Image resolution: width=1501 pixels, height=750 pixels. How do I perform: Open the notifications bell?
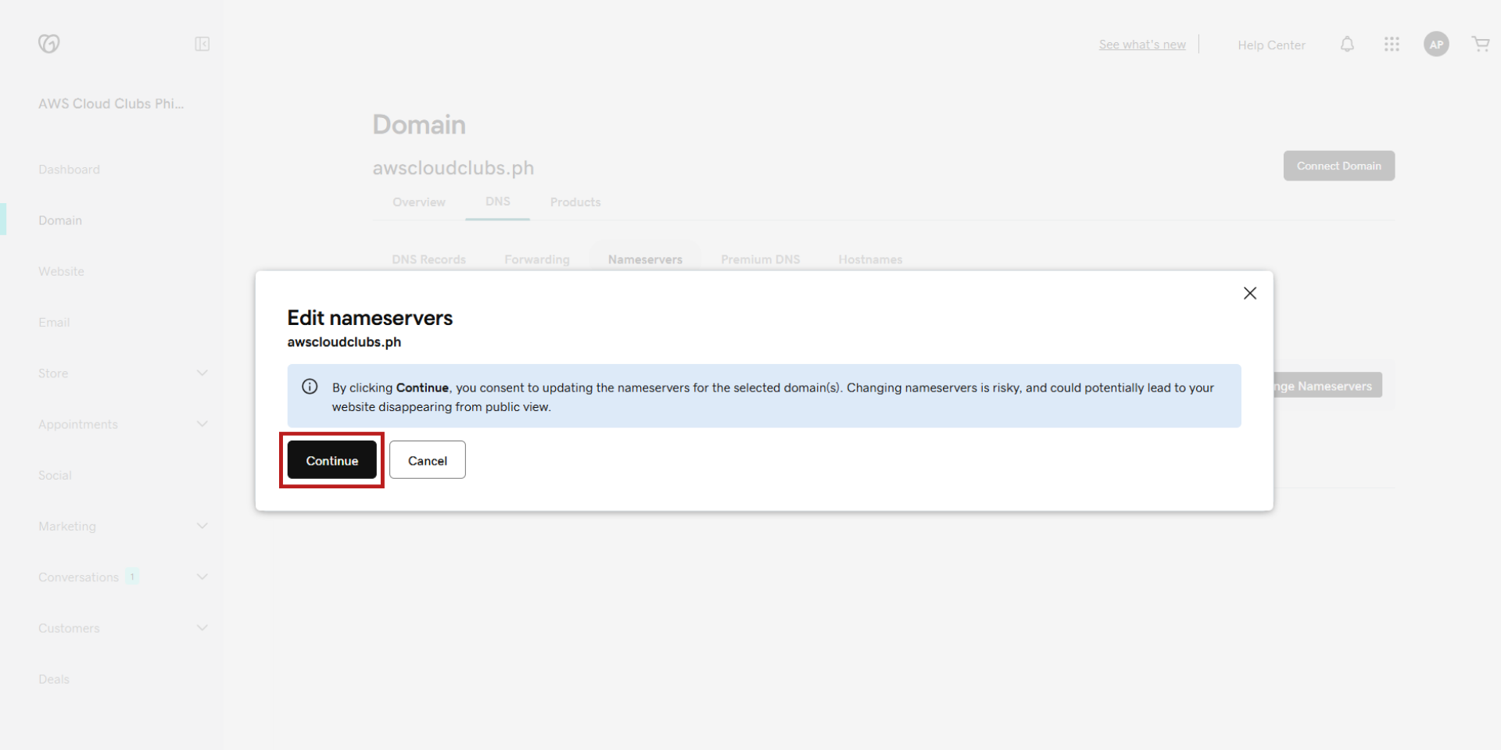click(1347, 45)
